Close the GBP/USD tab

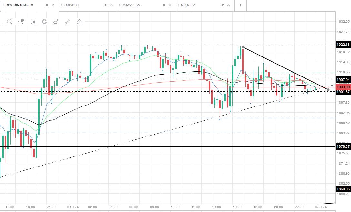tap(111, 5)
